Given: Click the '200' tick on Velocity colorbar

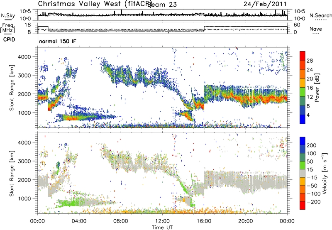Looking at the screenshot, I should click(312, 145).
